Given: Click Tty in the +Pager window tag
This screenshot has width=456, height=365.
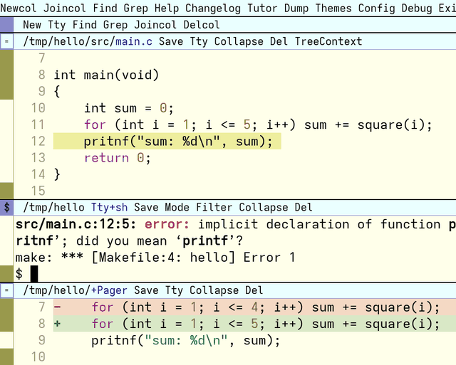Looking at the screenshot, I should (174, 290).
